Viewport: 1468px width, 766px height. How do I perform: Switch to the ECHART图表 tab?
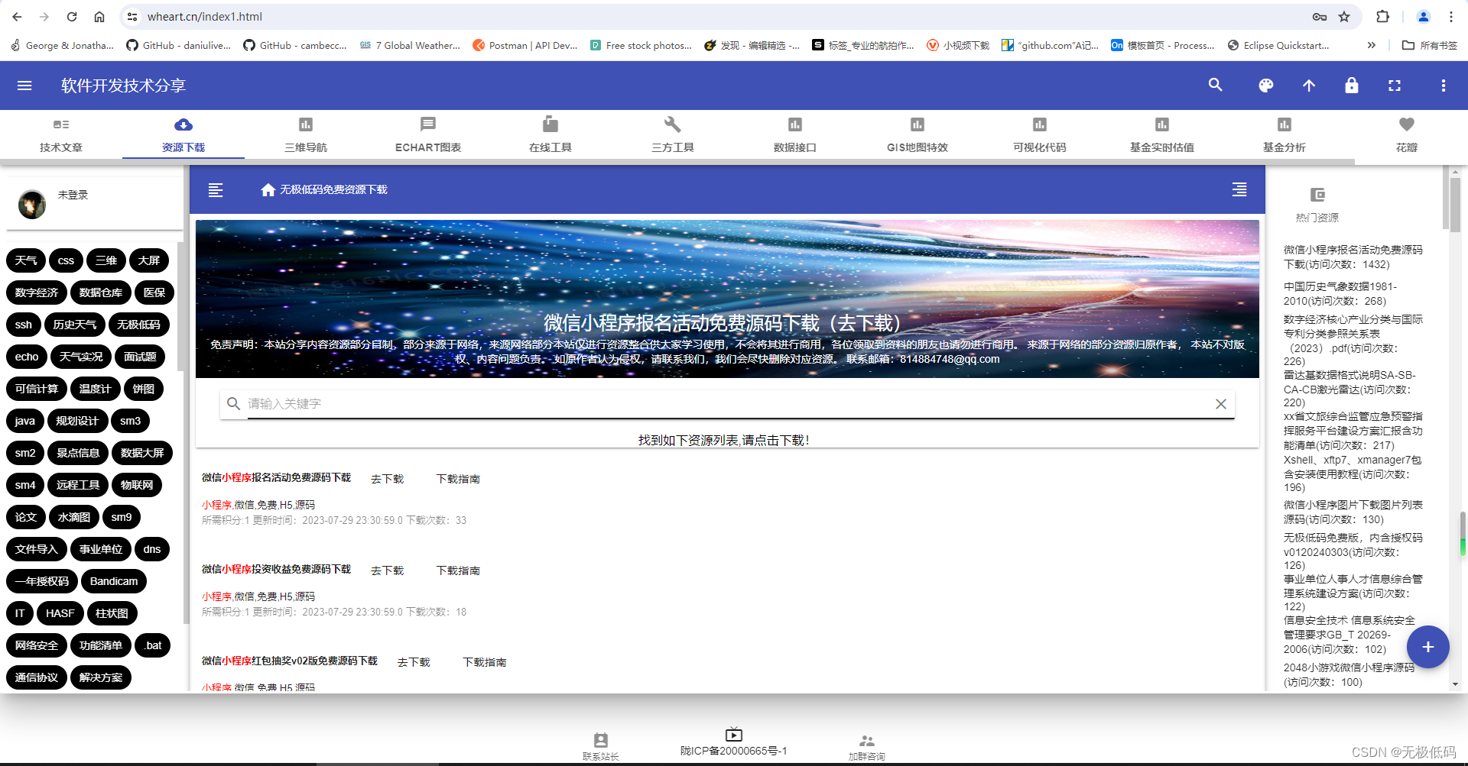428,135
